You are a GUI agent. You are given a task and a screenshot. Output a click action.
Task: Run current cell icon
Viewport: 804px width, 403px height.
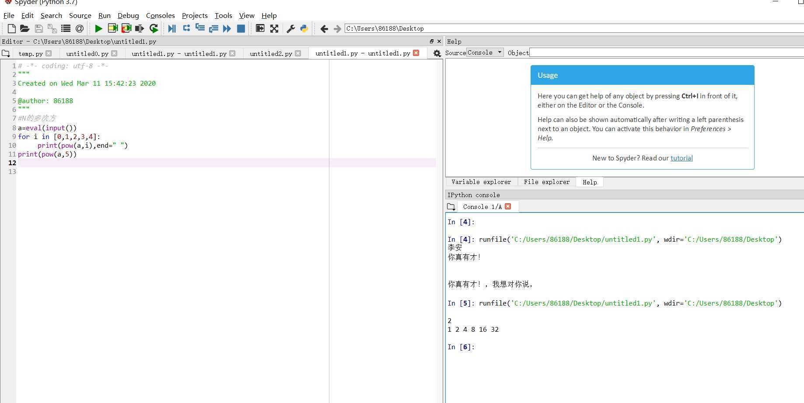click(x=112, y=28)
